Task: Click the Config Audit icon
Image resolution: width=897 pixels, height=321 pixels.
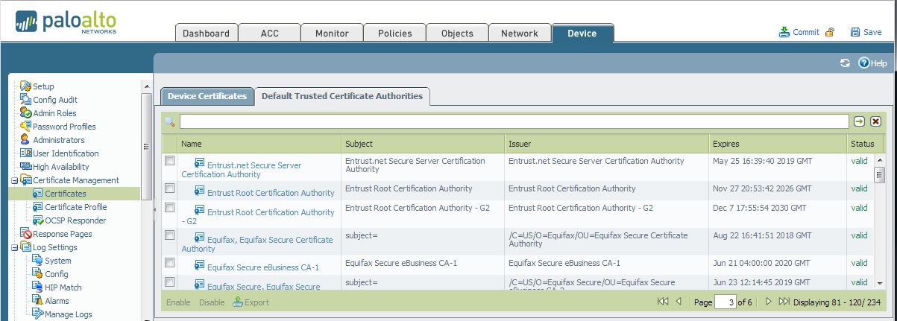Action: (26, 100)
